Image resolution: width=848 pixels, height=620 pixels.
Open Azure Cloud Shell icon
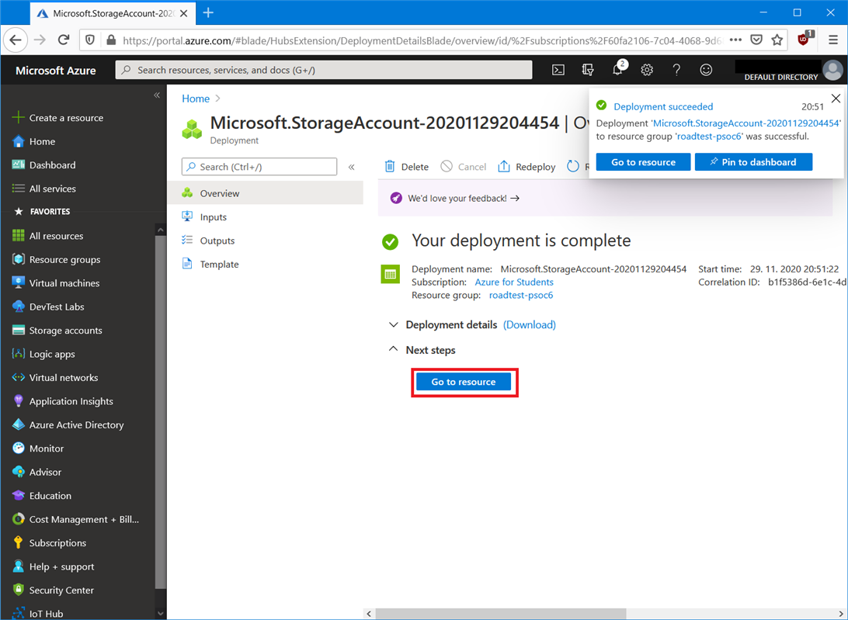click(558, 70)
